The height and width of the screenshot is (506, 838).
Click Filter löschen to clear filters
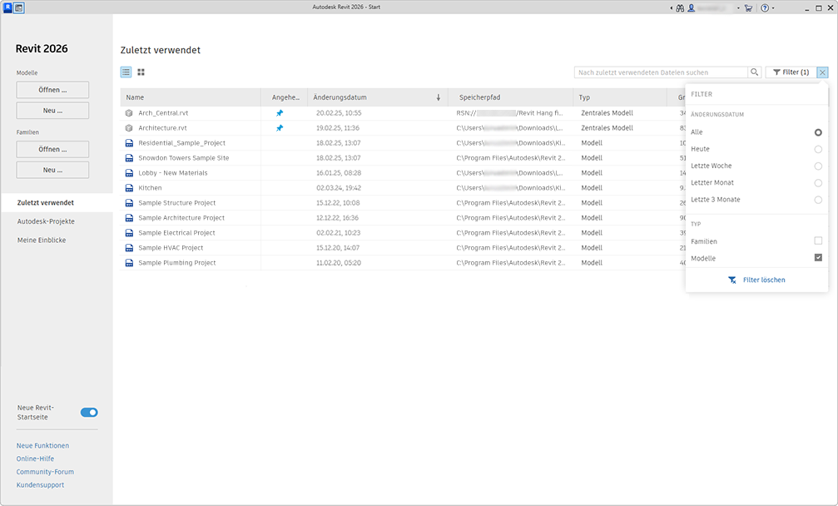[756, 280]
